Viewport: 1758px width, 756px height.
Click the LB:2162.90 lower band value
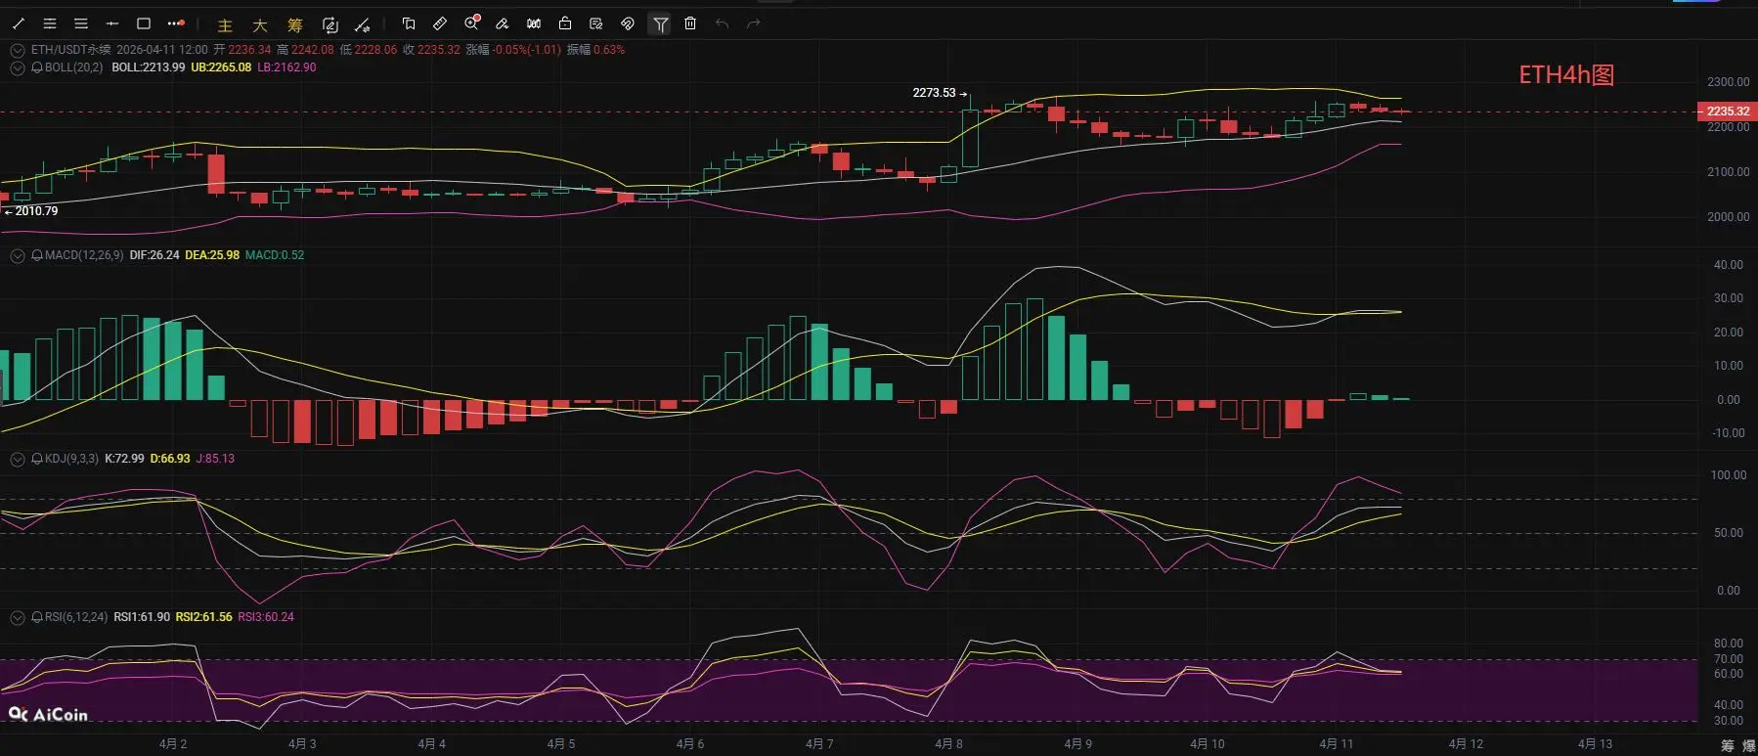(286, 67)
